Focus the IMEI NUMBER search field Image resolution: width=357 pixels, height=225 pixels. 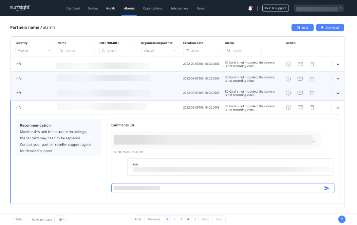[118, 50]
